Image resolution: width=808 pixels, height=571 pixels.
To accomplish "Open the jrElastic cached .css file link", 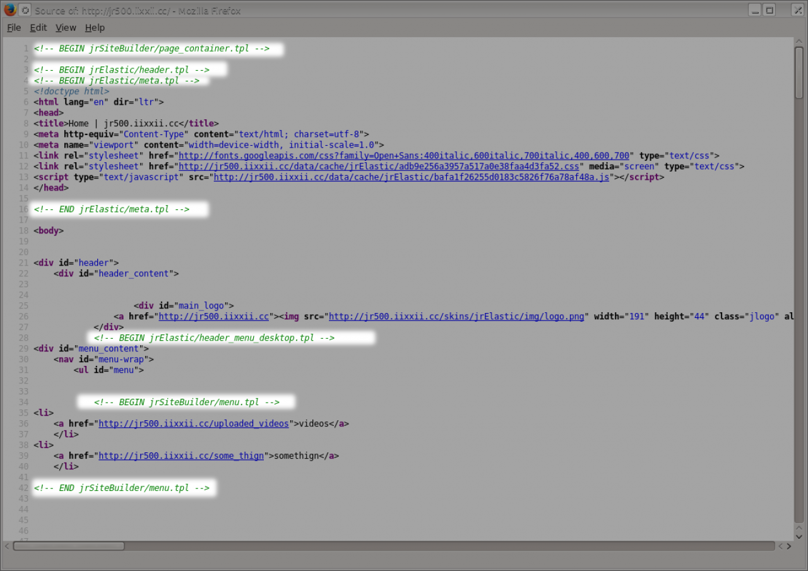I will point(379,167).
